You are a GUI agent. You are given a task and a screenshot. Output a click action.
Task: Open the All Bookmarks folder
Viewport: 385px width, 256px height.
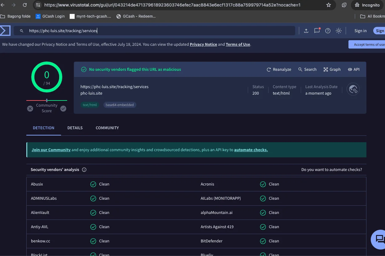372,16
